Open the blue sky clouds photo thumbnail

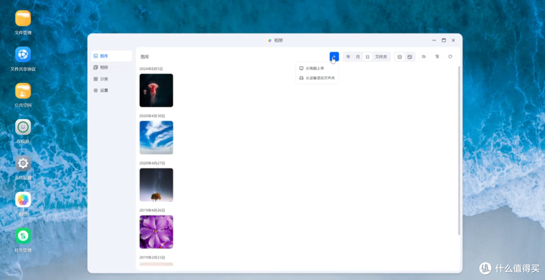(156, 137)
